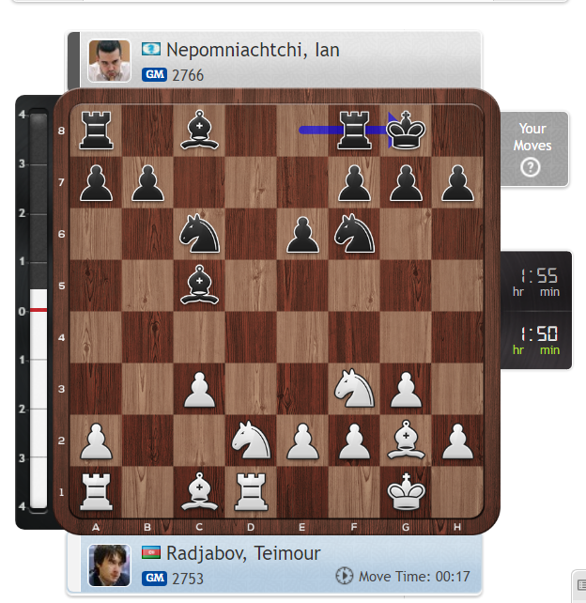Click Radjabov's profile photo

coord(109,565)
